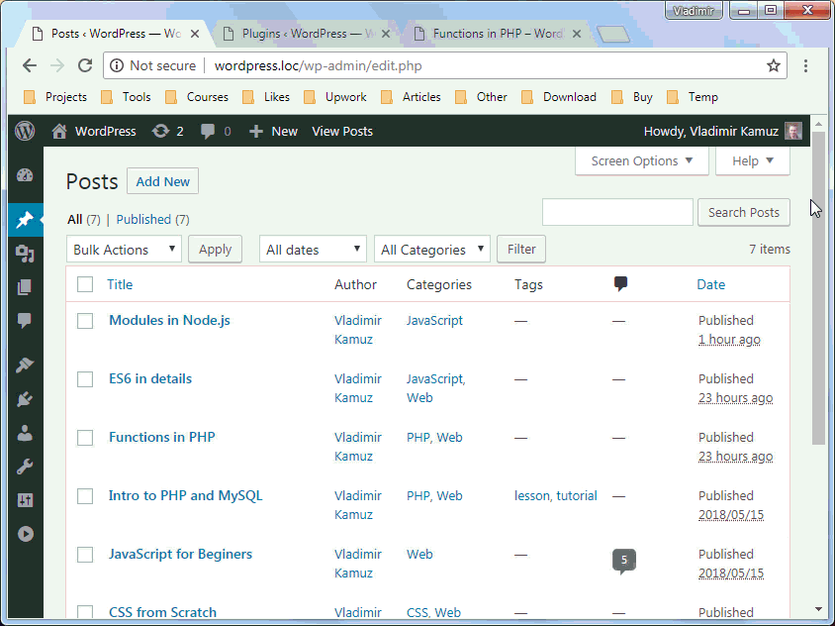Open the Bulk Actions dropdown

pos(124,249)
